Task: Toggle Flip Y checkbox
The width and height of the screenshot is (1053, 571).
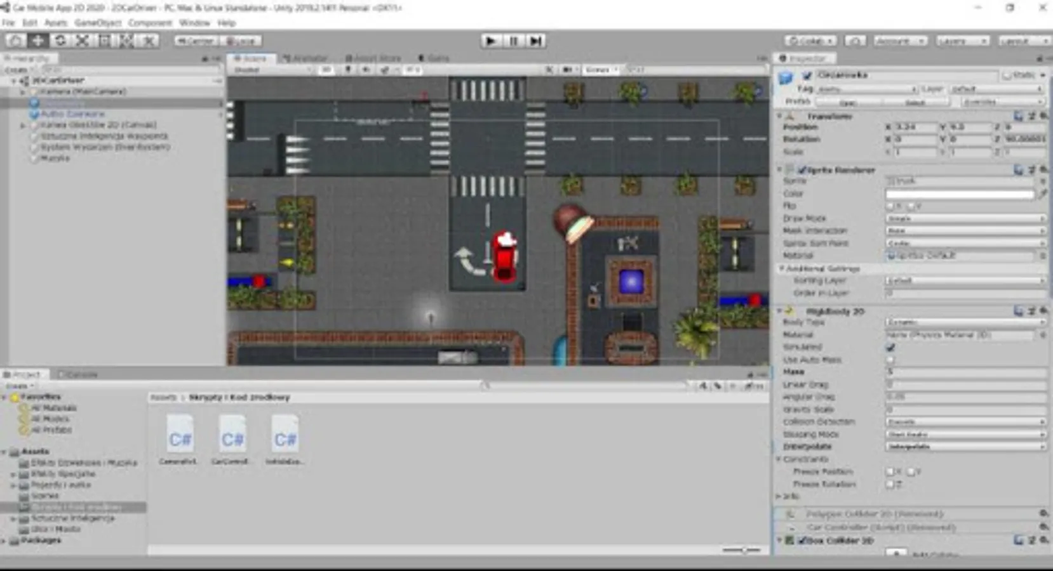Action: click(x=911, y=206)
